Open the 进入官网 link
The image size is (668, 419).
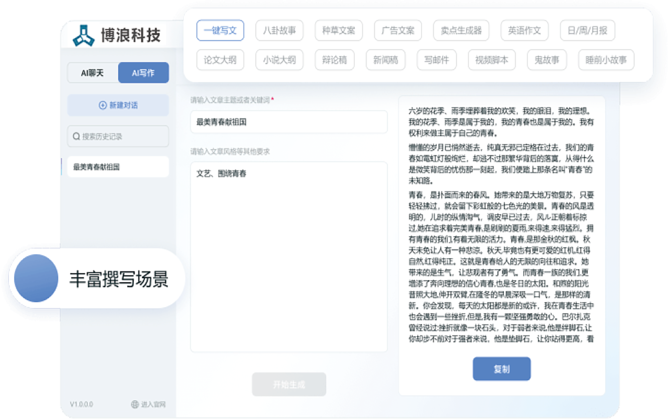tap(153, 404)
